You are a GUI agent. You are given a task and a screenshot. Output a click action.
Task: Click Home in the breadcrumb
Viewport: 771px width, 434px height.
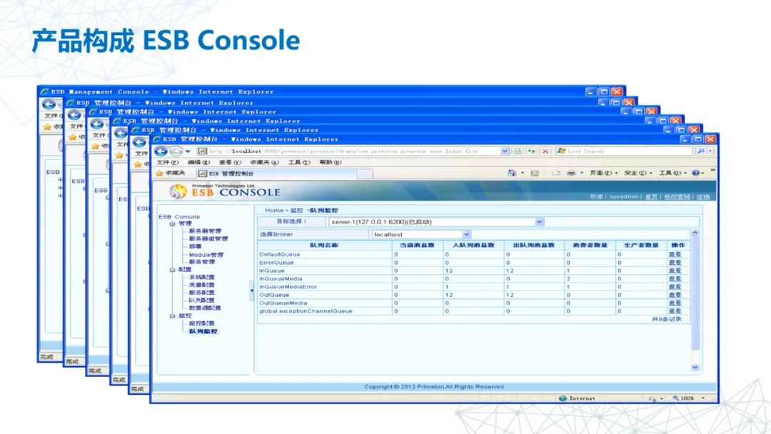(274, 211)
